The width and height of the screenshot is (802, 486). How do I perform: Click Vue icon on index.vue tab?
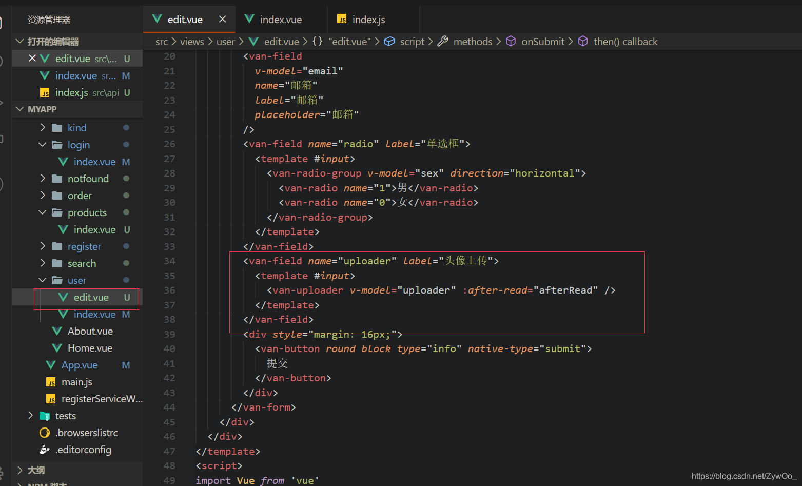249,19
